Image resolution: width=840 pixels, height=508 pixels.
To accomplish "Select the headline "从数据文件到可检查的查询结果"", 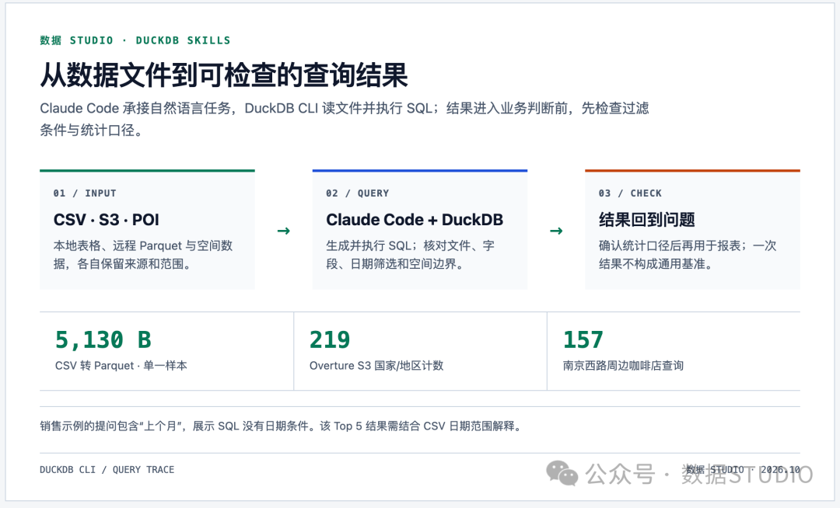I will pos(224,75).
